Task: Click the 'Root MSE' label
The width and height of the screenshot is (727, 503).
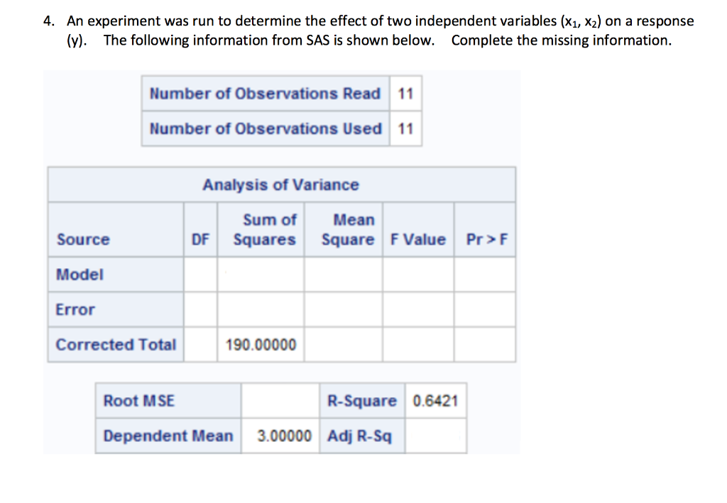Action: click(139, 401)
